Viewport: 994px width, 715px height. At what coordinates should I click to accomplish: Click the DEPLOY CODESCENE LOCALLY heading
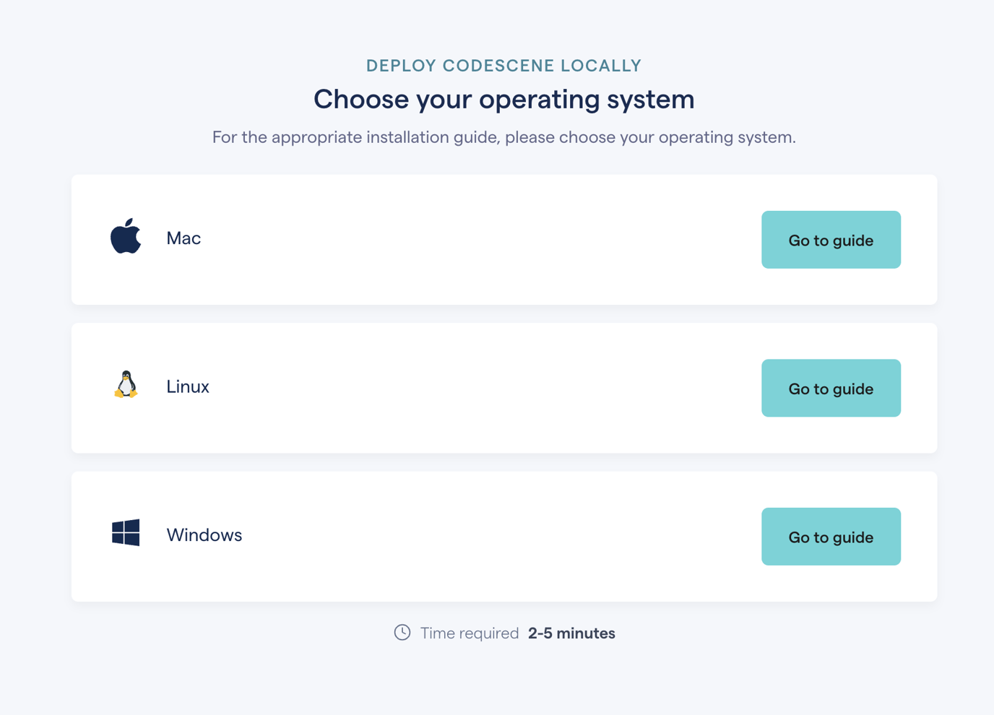503,65
